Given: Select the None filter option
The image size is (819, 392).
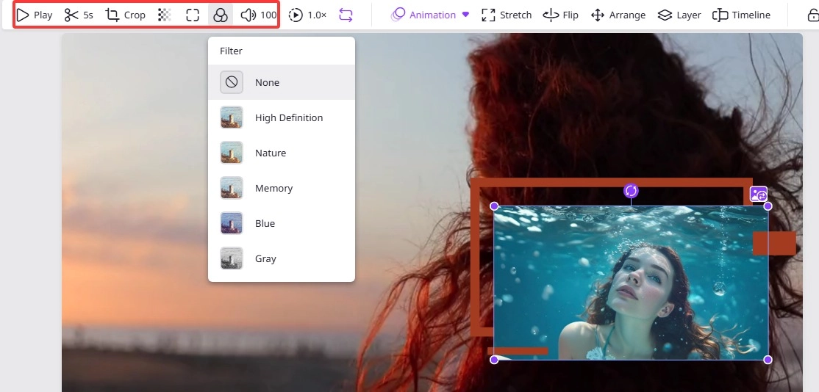Looking at the screenshot, I should [x=282, y=82].
